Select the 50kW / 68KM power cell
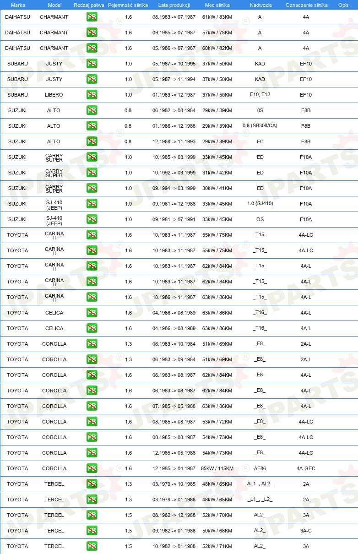 (x=217, y=531)
